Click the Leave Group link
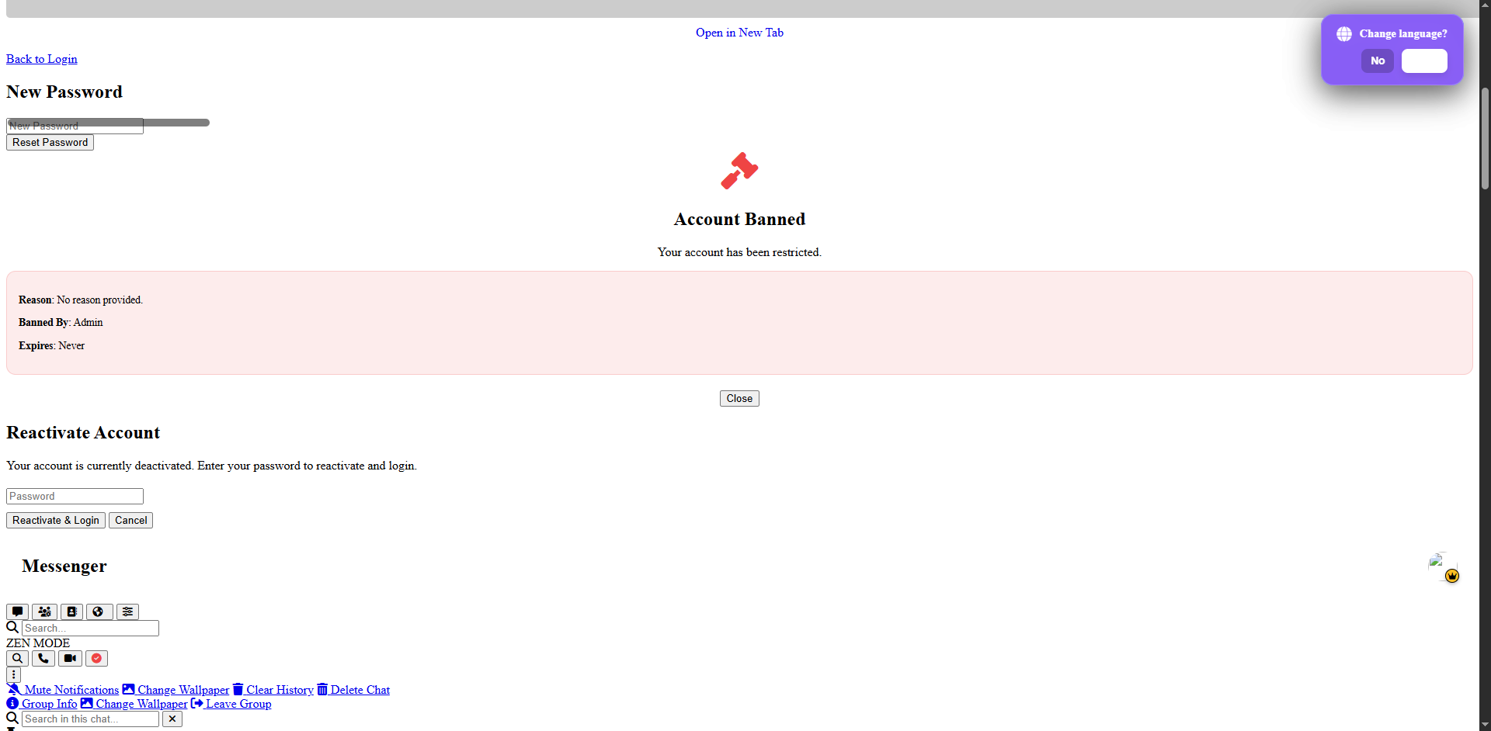 [x=231, y=704]
